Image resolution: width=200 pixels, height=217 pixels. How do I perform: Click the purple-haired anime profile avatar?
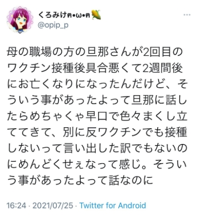tap(20, 20)
